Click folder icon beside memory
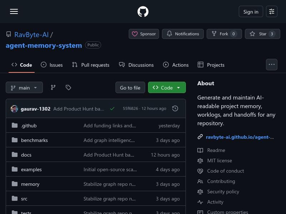 tap(15, 184)
